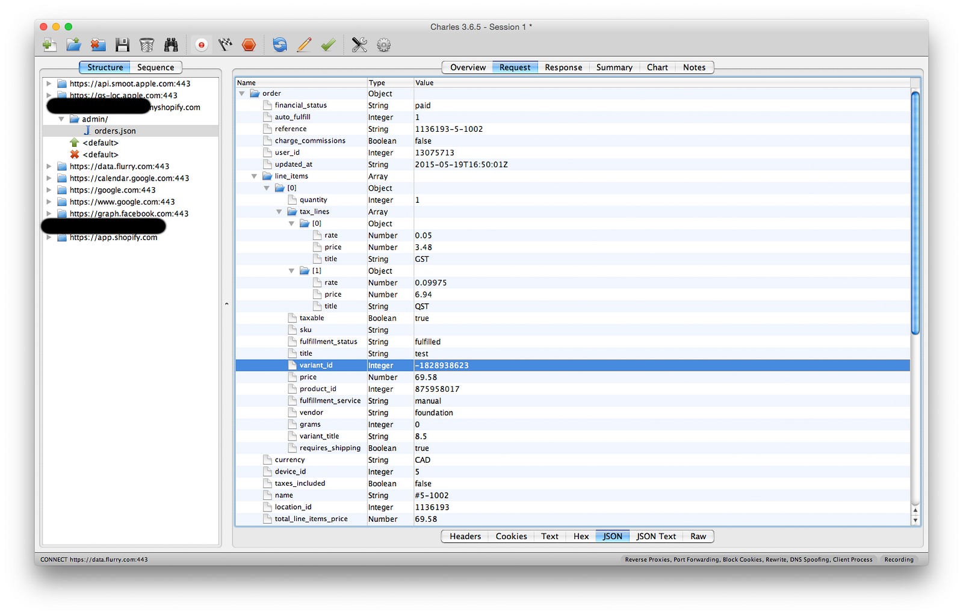Viewport: 963px width, 615px height.
Task: Select the JSON Text view button
Action: click(656, 536)
